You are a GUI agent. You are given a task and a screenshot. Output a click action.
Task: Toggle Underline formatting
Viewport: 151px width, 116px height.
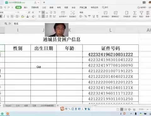[x=8, y=16]
